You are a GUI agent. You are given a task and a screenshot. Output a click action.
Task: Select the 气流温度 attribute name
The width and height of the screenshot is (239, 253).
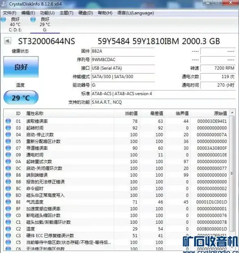click(x=35, y=202)
